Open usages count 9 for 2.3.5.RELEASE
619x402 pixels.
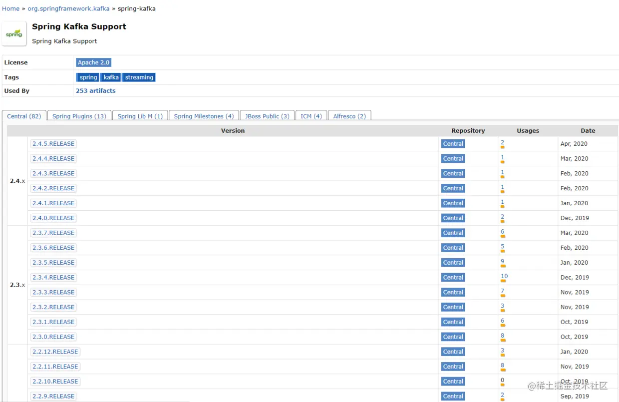point(503,262)
